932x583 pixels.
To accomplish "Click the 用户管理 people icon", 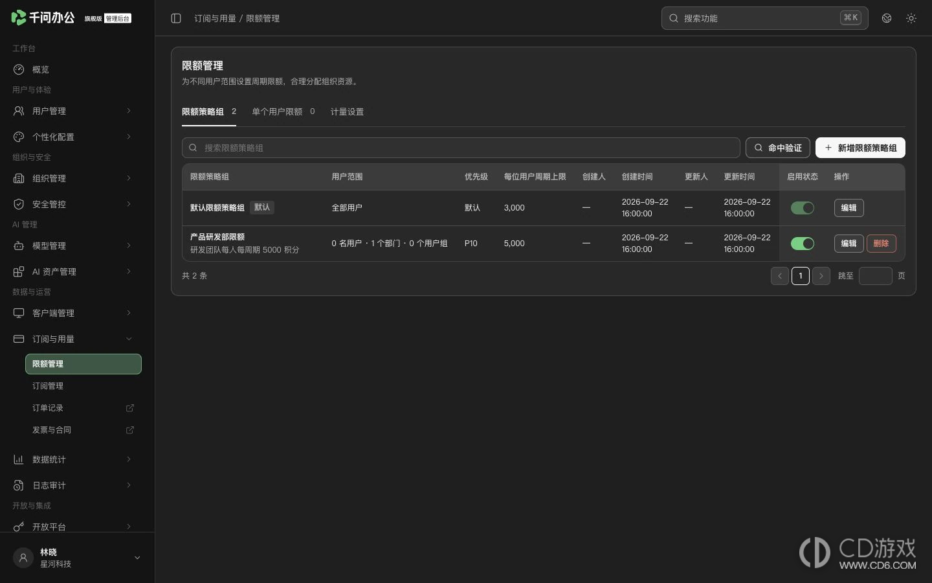I will point(19,111).
